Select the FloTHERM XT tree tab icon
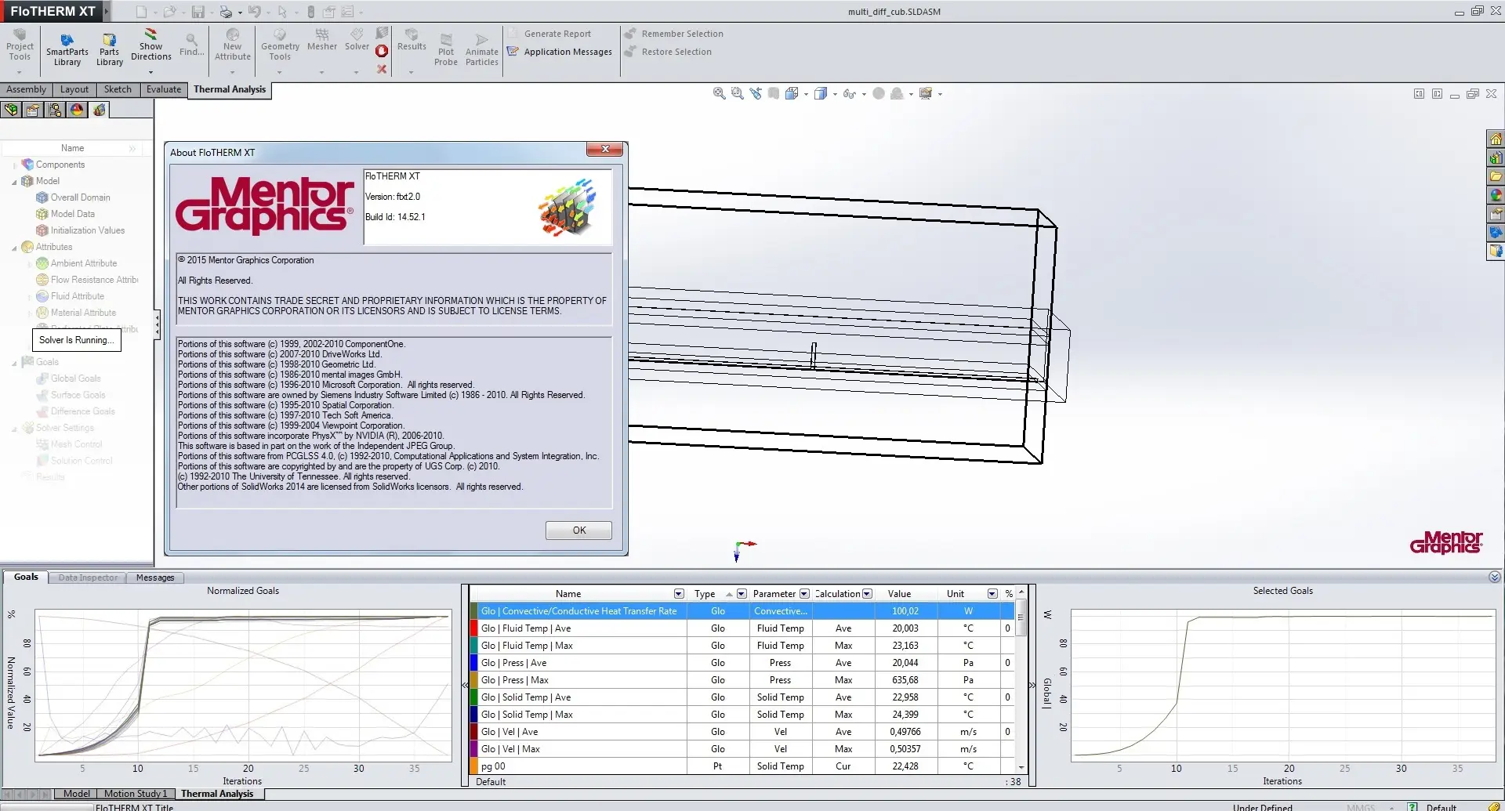The height and width of the screenshot is (811, 1505). pyautogui.click(x=99, y=110)
